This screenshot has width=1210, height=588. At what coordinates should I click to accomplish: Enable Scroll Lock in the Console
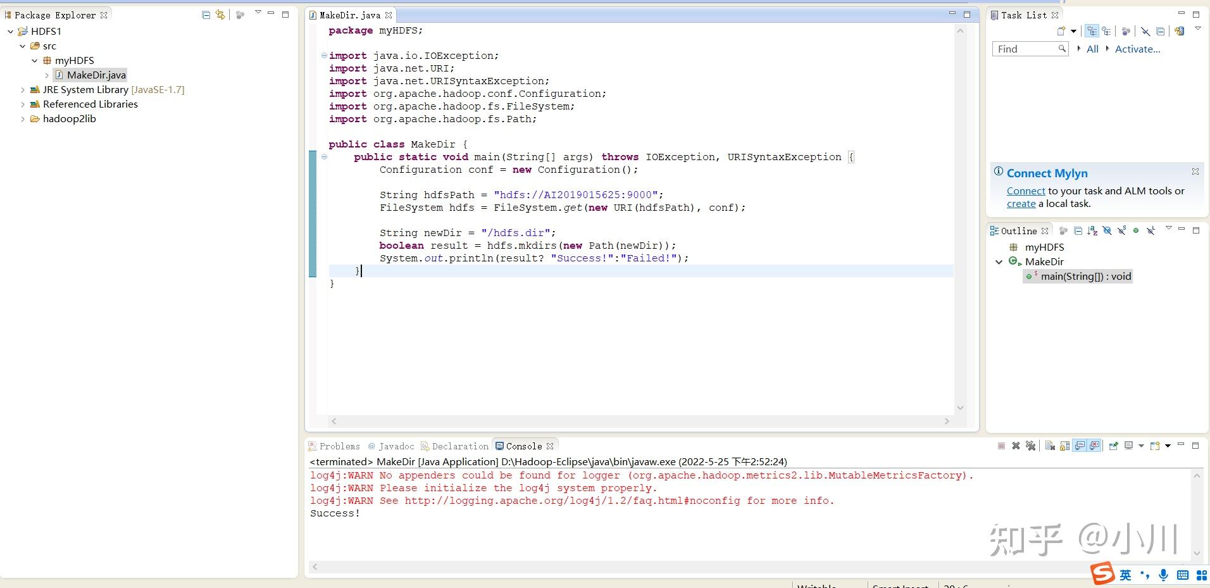[x=1065, y=445]
